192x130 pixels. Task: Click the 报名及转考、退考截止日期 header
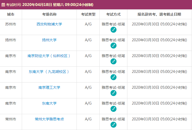click(x=159, y=14)
